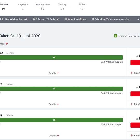The image size is (140, 140).
Task: Open the Zahlung step label
Action: [62, 4]
